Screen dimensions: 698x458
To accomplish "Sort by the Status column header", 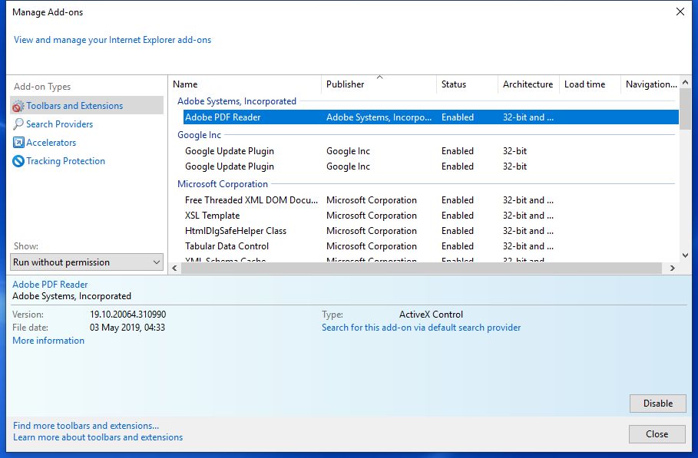I will pos(467,84).
